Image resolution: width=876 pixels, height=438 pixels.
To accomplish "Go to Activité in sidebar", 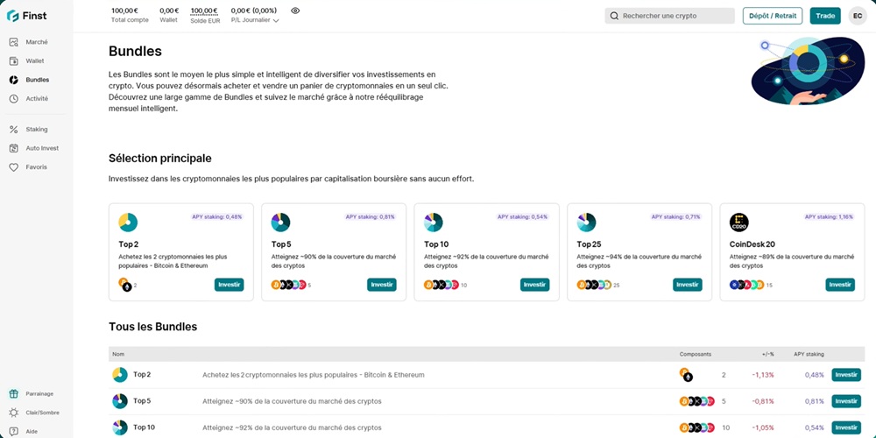I will pyautogui.click(x=36, y=99).
